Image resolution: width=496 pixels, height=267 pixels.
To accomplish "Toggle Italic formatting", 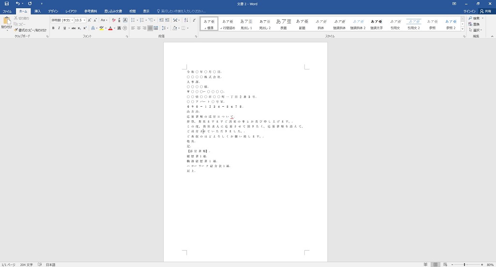I will tap(59, 28).
